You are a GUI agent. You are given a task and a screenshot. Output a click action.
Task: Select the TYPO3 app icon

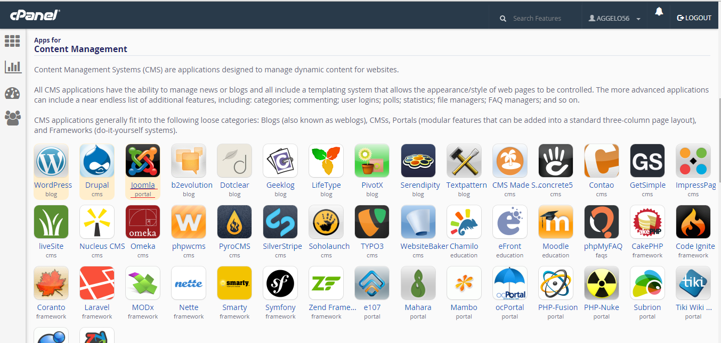click(x=372, y=222)
